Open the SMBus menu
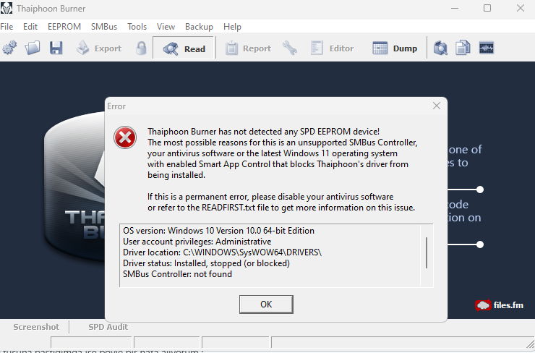Image resolution: width=535 pixels, height=353 pixels. pyautogui.click(x=104, y=27)
